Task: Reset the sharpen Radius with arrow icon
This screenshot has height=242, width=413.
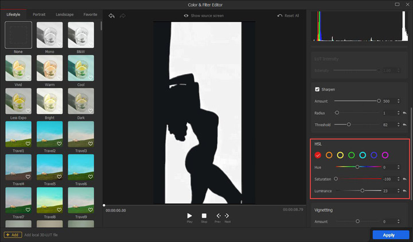Action: tap(404, 113)
